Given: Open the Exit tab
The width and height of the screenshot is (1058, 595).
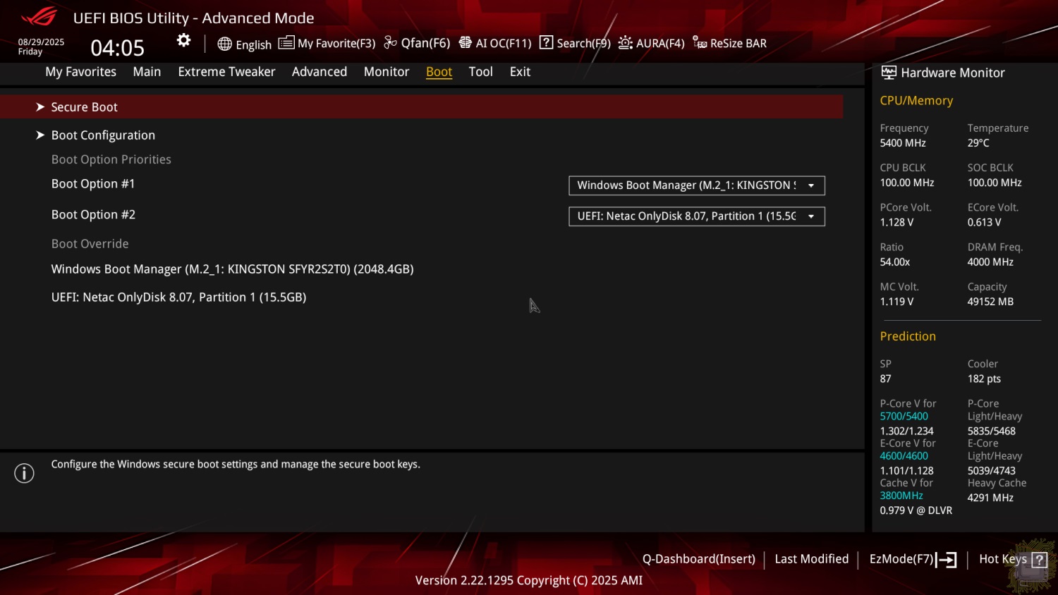Looking at the screenshot, I should click(520, 72).
